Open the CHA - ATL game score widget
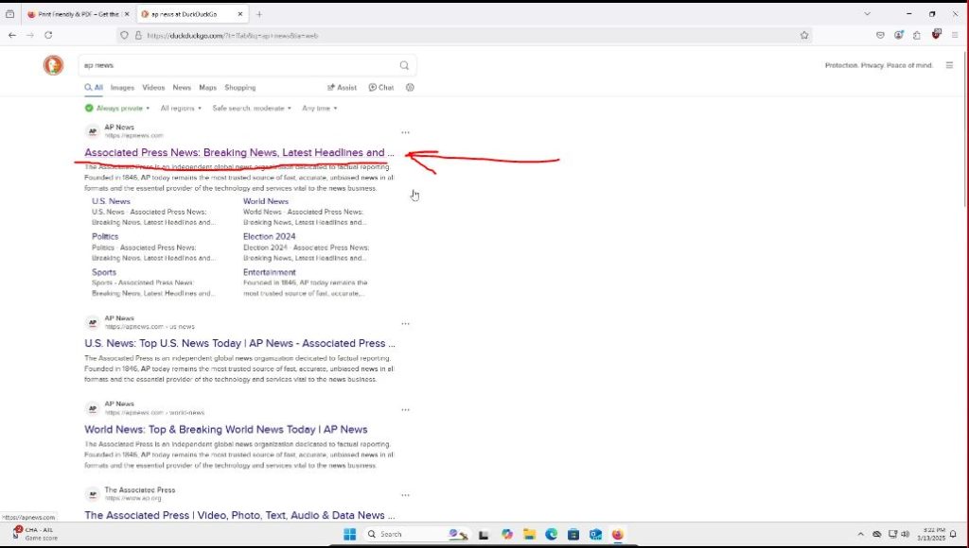The height and width of the screenshot is (548, 969). [x=35, y=535]
